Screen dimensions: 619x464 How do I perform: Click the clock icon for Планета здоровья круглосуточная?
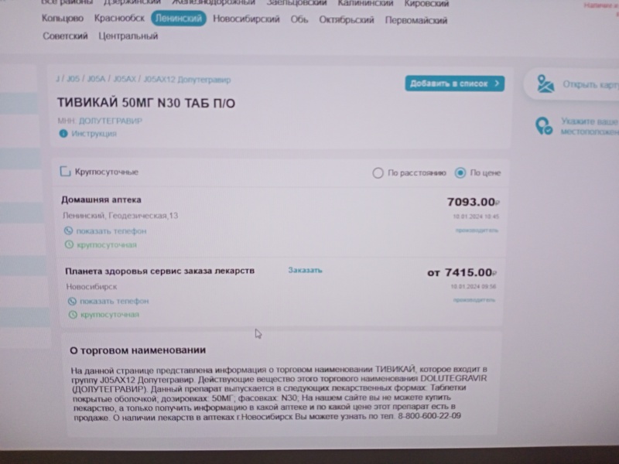pyautogui.click(x=73, y=315)
